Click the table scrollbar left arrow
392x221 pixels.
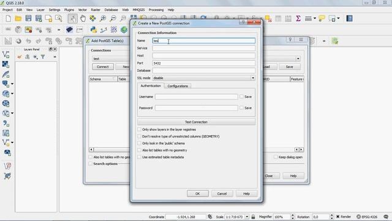(x=91, y=150)
